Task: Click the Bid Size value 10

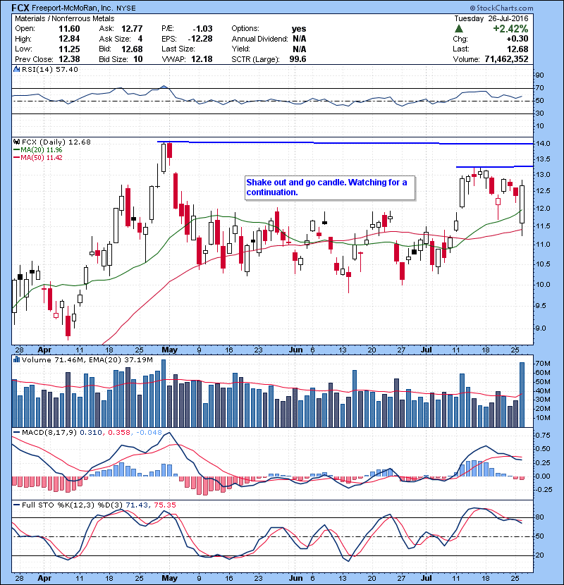Action: (137, 59)
